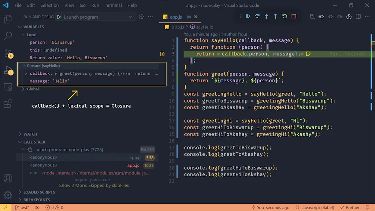Collapse Launch program: node-play thread
The image size is (375, 211).
[x=23, y=150]
